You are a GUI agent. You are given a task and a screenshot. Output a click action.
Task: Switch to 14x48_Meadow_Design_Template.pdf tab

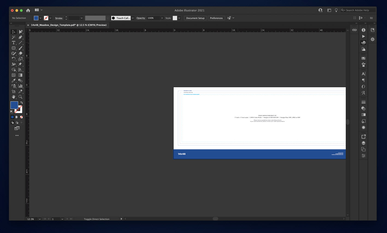pyautogui.click(x=69, y=25)
